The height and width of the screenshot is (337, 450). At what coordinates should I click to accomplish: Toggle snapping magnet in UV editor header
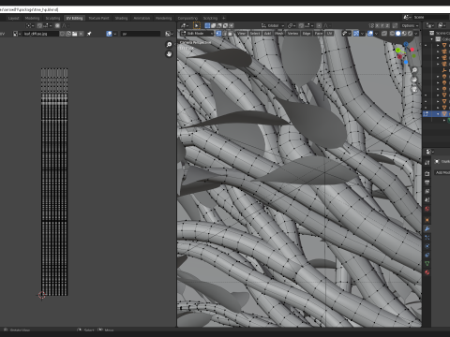click(39, 25)
